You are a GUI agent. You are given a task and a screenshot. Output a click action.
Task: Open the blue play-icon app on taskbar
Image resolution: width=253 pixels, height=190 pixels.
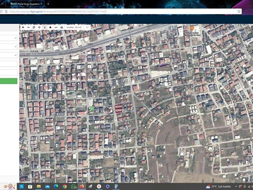[108, 186]
